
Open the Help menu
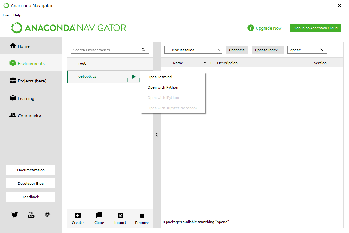(17, 15)
